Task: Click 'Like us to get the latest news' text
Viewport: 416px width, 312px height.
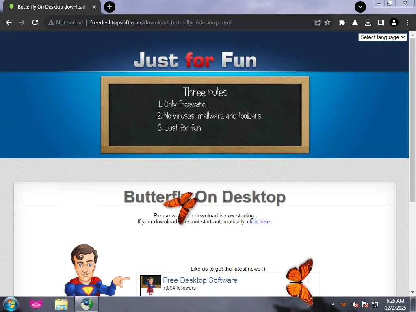Action: [228, 269]
